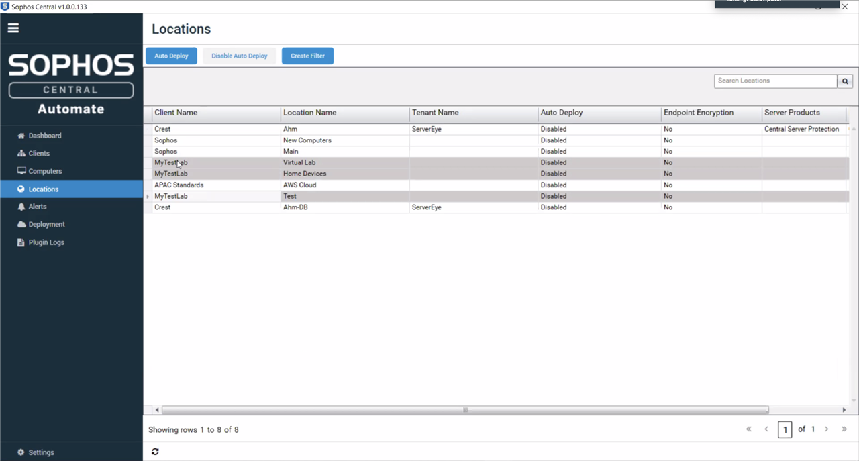Click the APAC Standards client name
The image size is (859, 461).
pos(179,185)
